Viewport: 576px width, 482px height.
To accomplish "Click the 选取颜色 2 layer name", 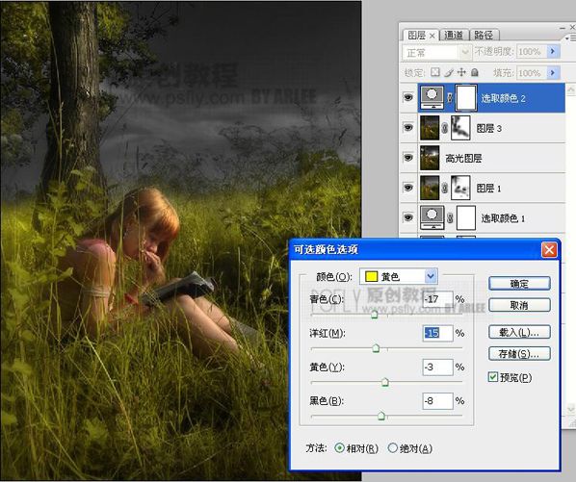I will click(x=503, y=98).
